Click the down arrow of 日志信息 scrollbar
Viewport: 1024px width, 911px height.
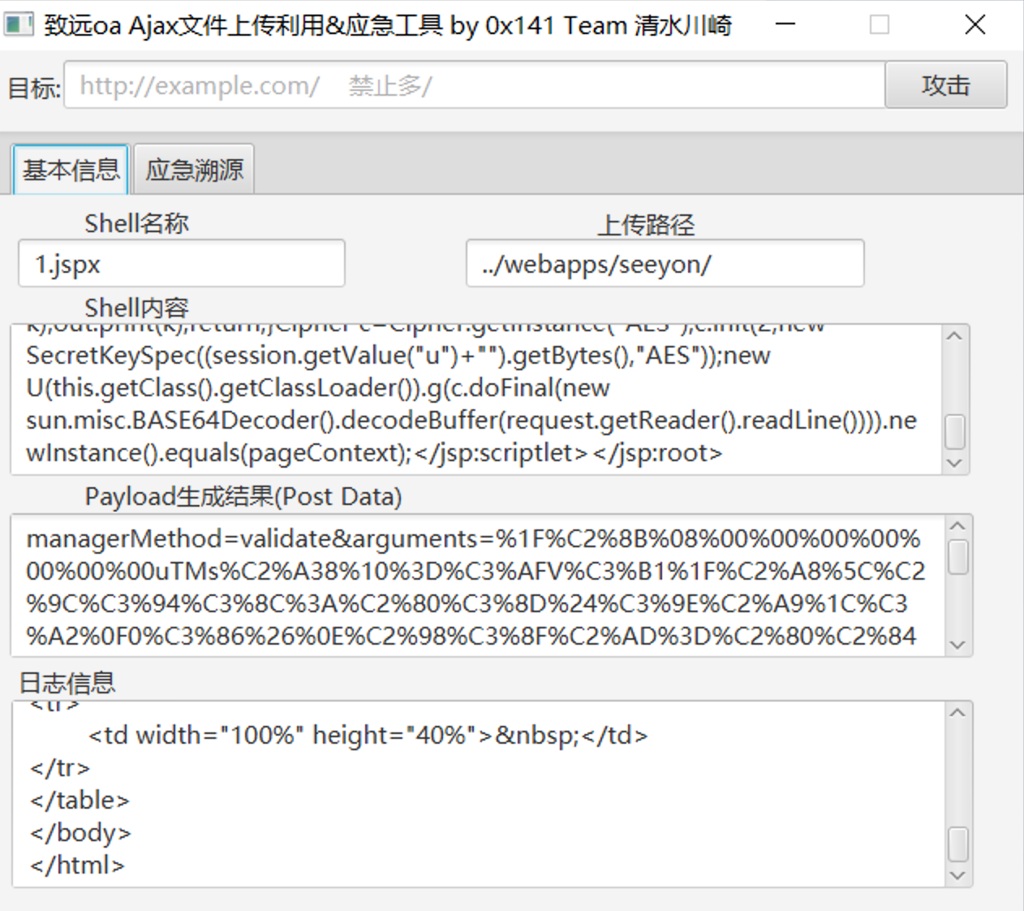point(958,875)
